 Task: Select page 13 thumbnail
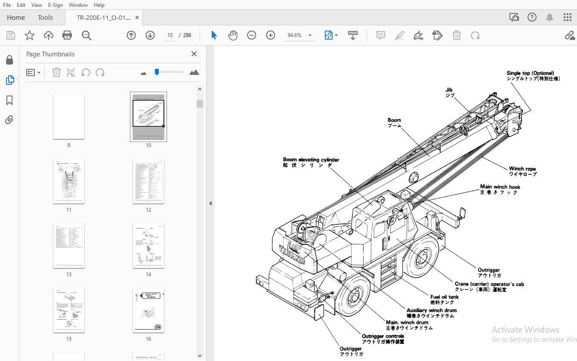[69, 246]
